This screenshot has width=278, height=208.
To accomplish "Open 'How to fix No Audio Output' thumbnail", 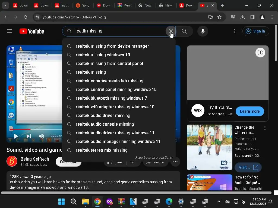I will pyautogui.click(x=209, y=182).
